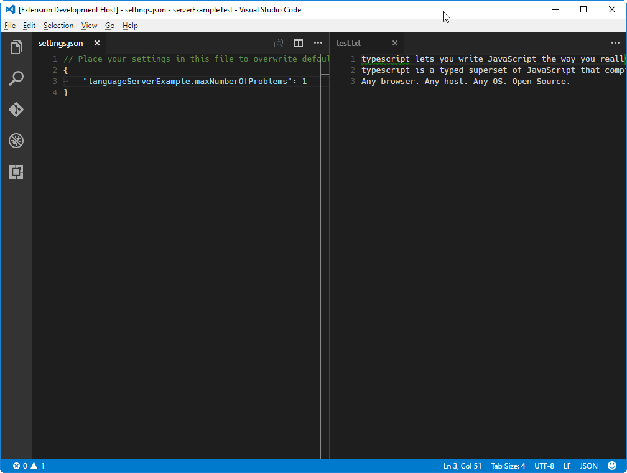Image resolution: width=627 pixels, height=473 pixels.
Task: Close the settings.json tab
Action: pos(96,43)
